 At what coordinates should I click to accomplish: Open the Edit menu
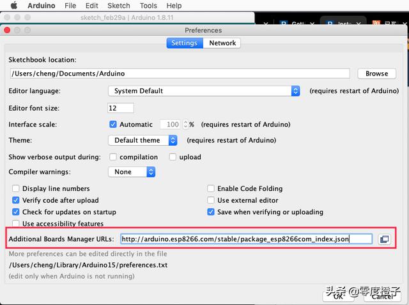(x=91, y=6)
